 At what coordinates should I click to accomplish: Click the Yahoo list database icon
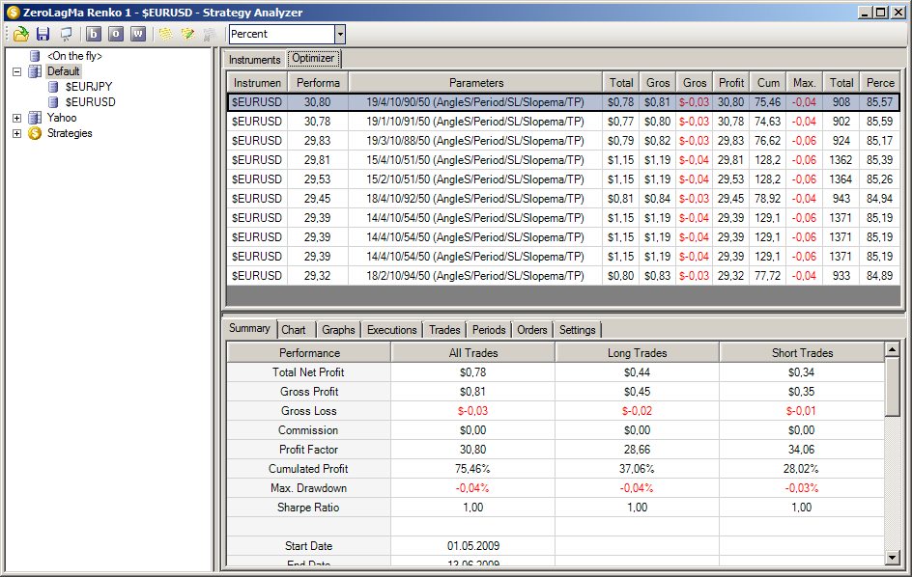coord(35,118)
